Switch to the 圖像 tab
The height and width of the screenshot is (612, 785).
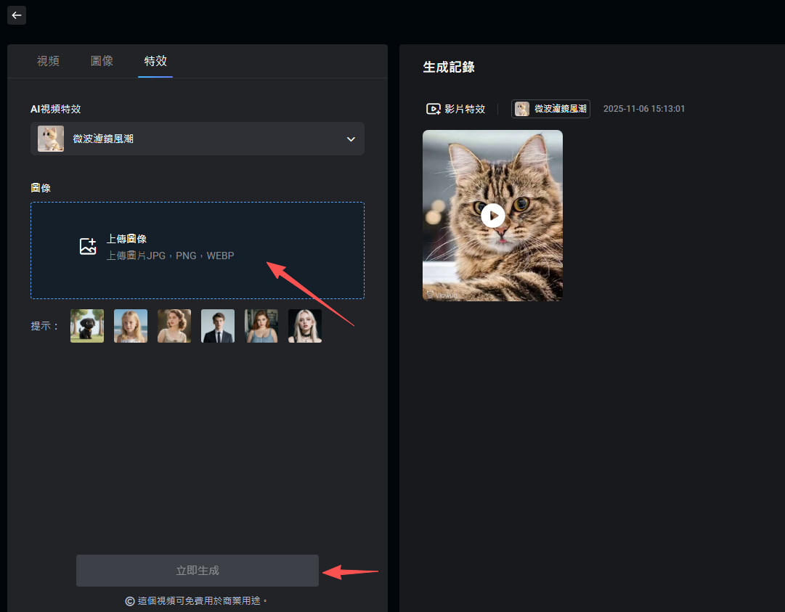click(102, 61)
